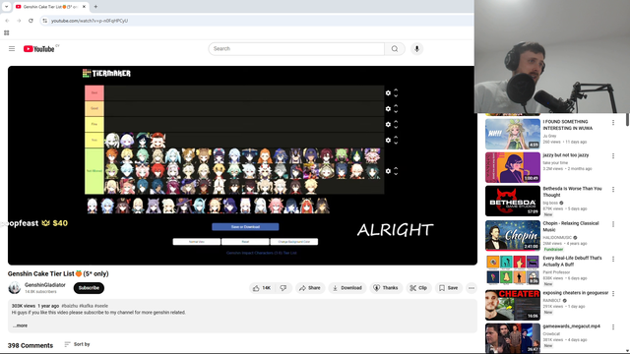
Task: Click the video player tier list area
Action: [x=242, y=165]
